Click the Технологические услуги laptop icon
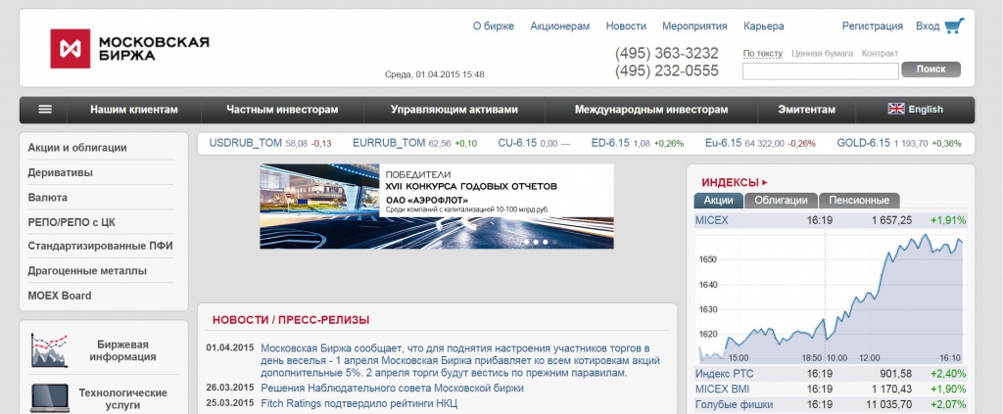The height and width of the screenshot is (414, 1003). tap(49, 398)
